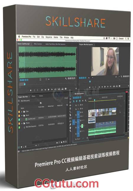Toggle lock on Master track
The width and height of the screenshot is (133, 191).
tap(76, 139)
